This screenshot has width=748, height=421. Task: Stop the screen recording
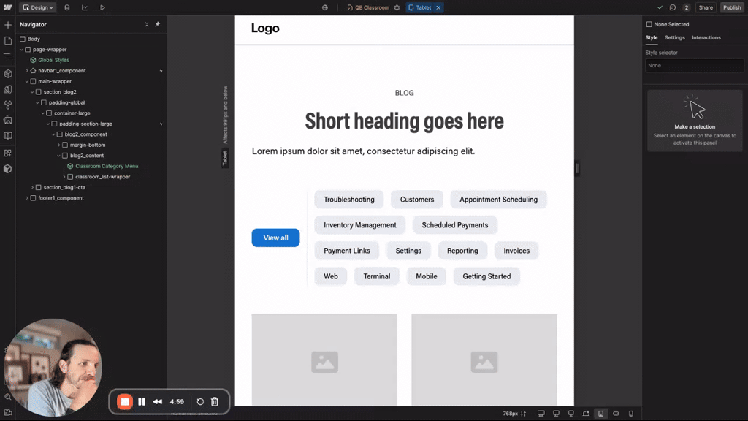pos(125,402)
